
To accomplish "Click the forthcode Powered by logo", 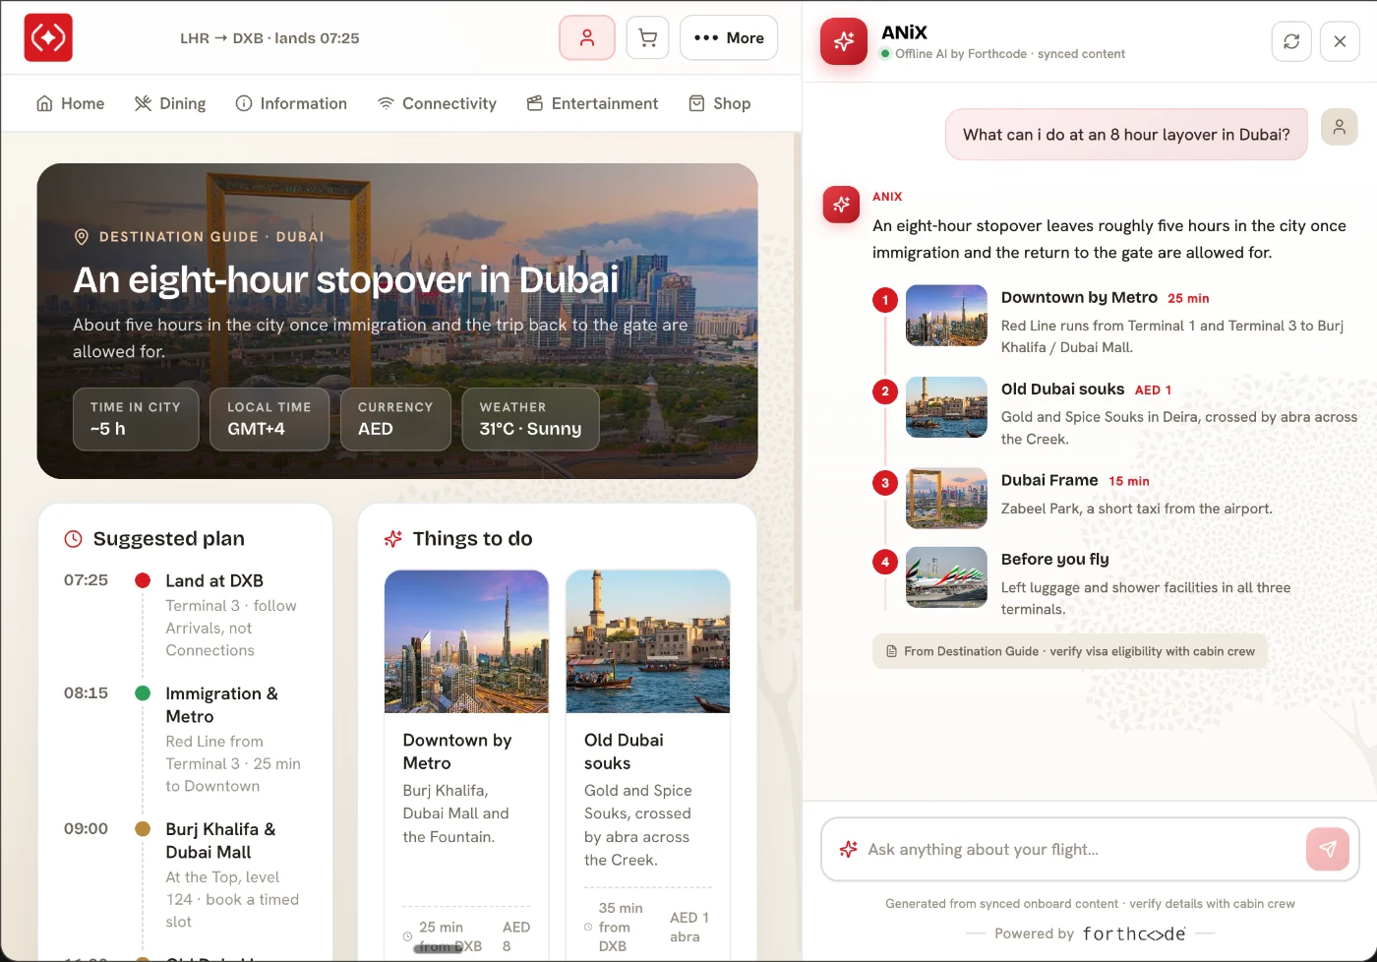I will coord(1134,933).
